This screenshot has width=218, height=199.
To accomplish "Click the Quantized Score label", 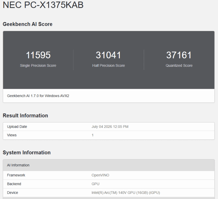I will 179,65.
